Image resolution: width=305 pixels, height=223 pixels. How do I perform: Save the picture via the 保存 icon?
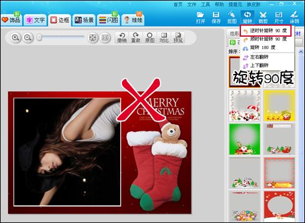[216, 18]
